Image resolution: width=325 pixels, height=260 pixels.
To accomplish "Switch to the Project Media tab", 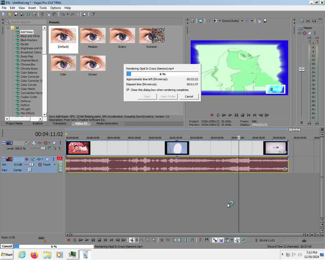I will pos(14,123).
